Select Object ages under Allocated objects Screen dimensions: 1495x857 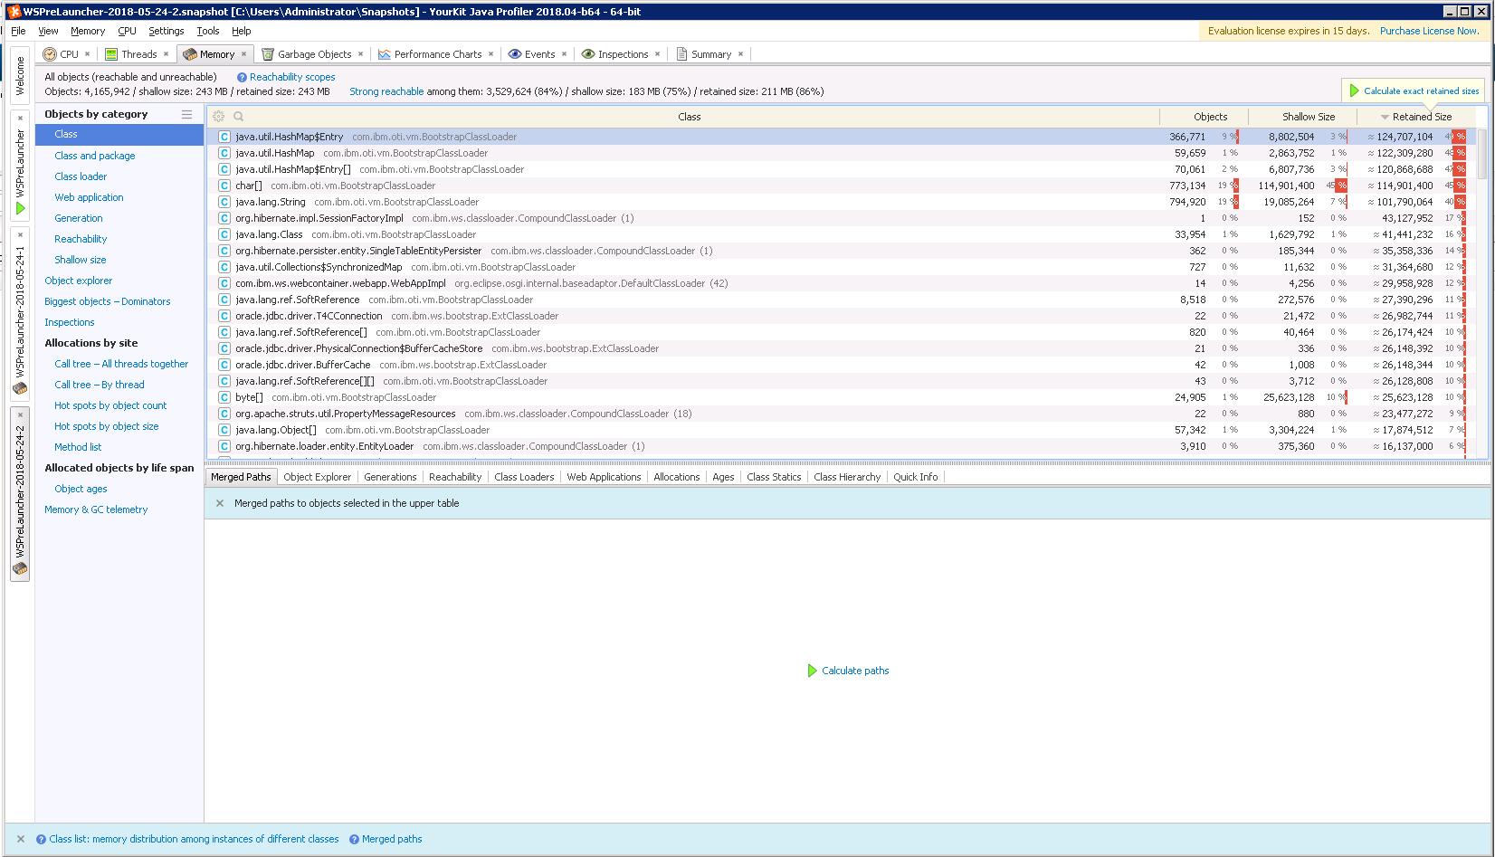[x=81, y=488]
